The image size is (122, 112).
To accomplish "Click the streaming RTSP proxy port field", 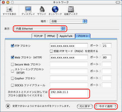I will (x=107, y=71).
